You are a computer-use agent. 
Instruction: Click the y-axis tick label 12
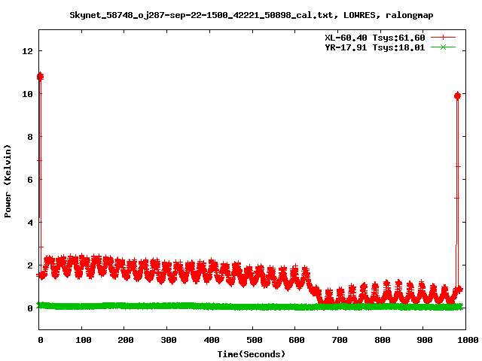click(x=27, y=51)
